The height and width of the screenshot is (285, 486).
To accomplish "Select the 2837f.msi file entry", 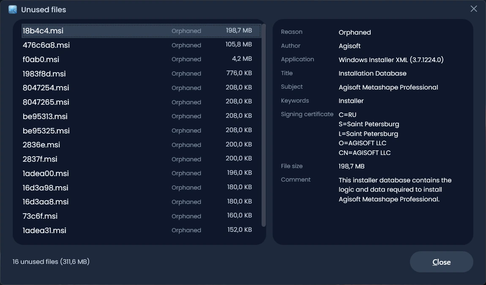I will pos(141,159).
